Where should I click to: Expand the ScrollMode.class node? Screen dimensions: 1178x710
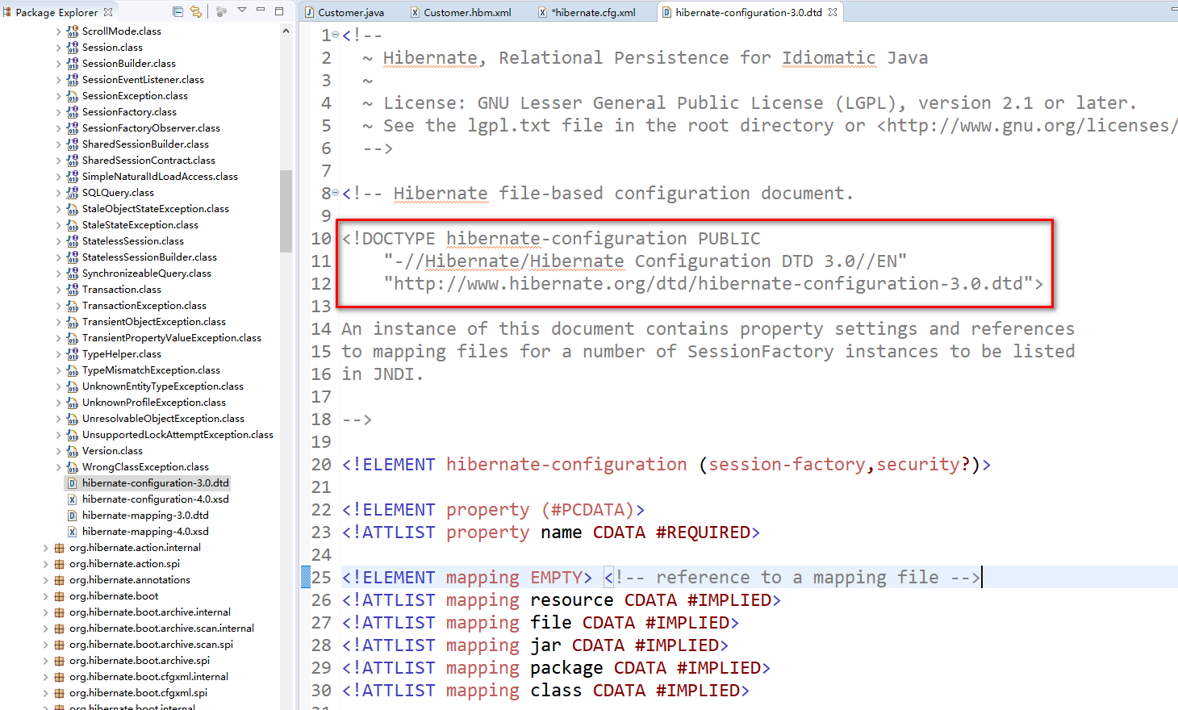(x=58, y=31)
